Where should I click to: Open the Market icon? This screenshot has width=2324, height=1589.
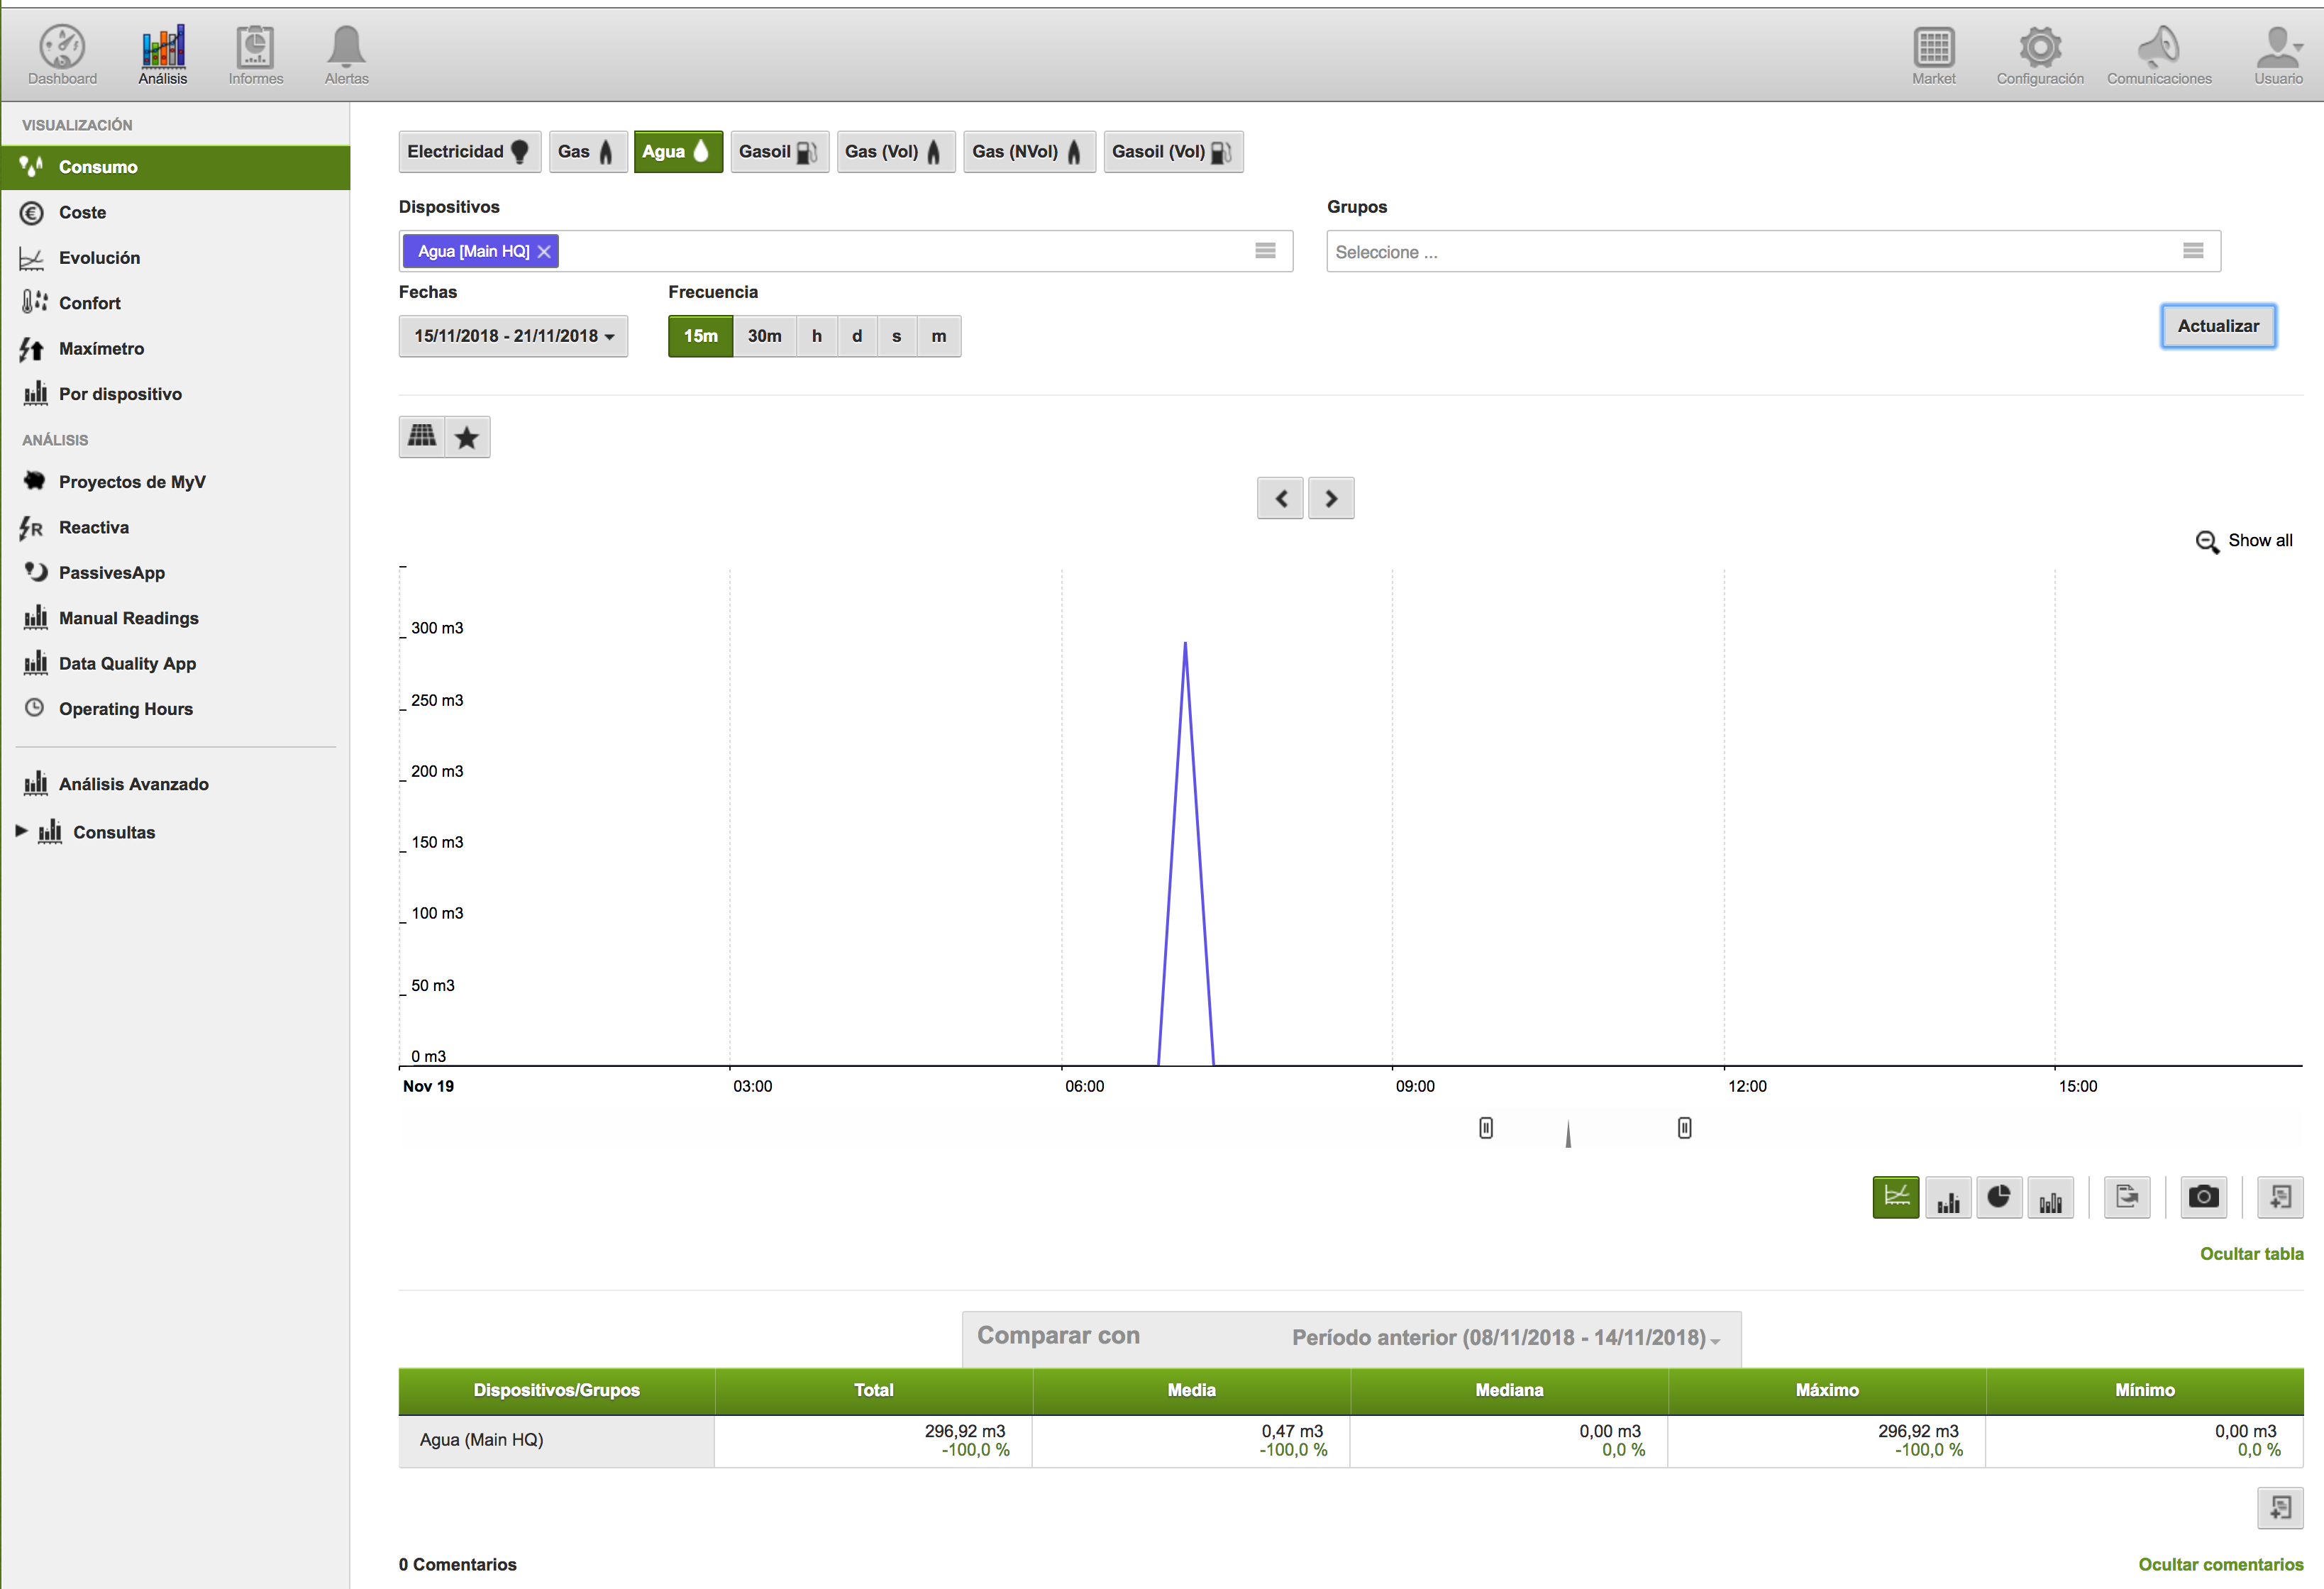coord(1933,56)
